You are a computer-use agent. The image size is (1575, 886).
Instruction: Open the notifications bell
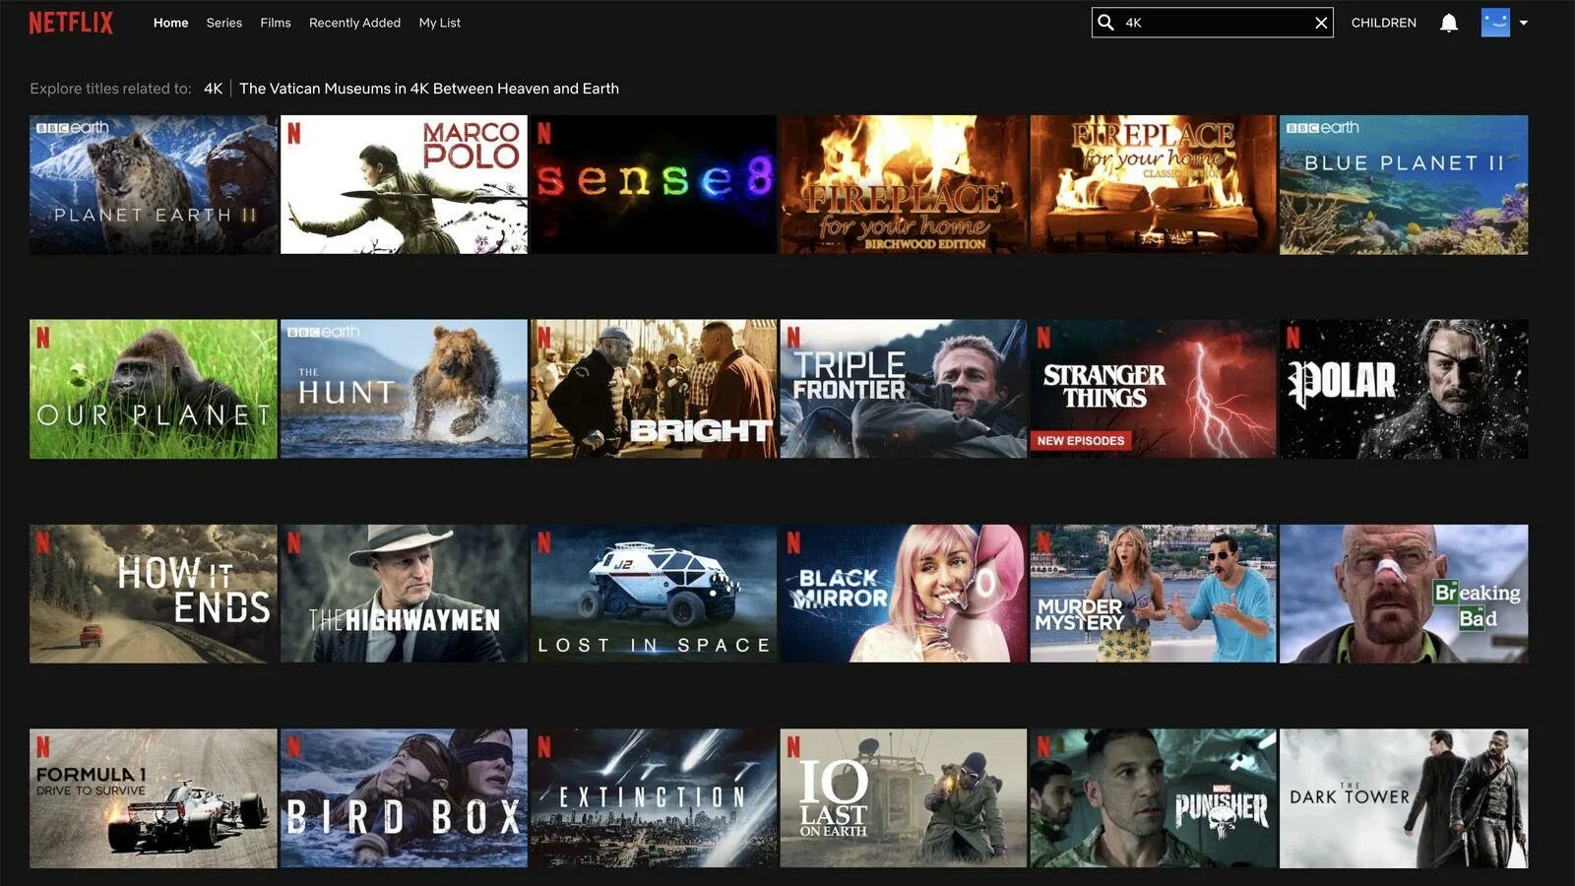(1449, 23)
